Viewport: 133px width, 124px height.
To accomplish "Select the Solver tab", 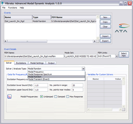I will tap(9, 63).
